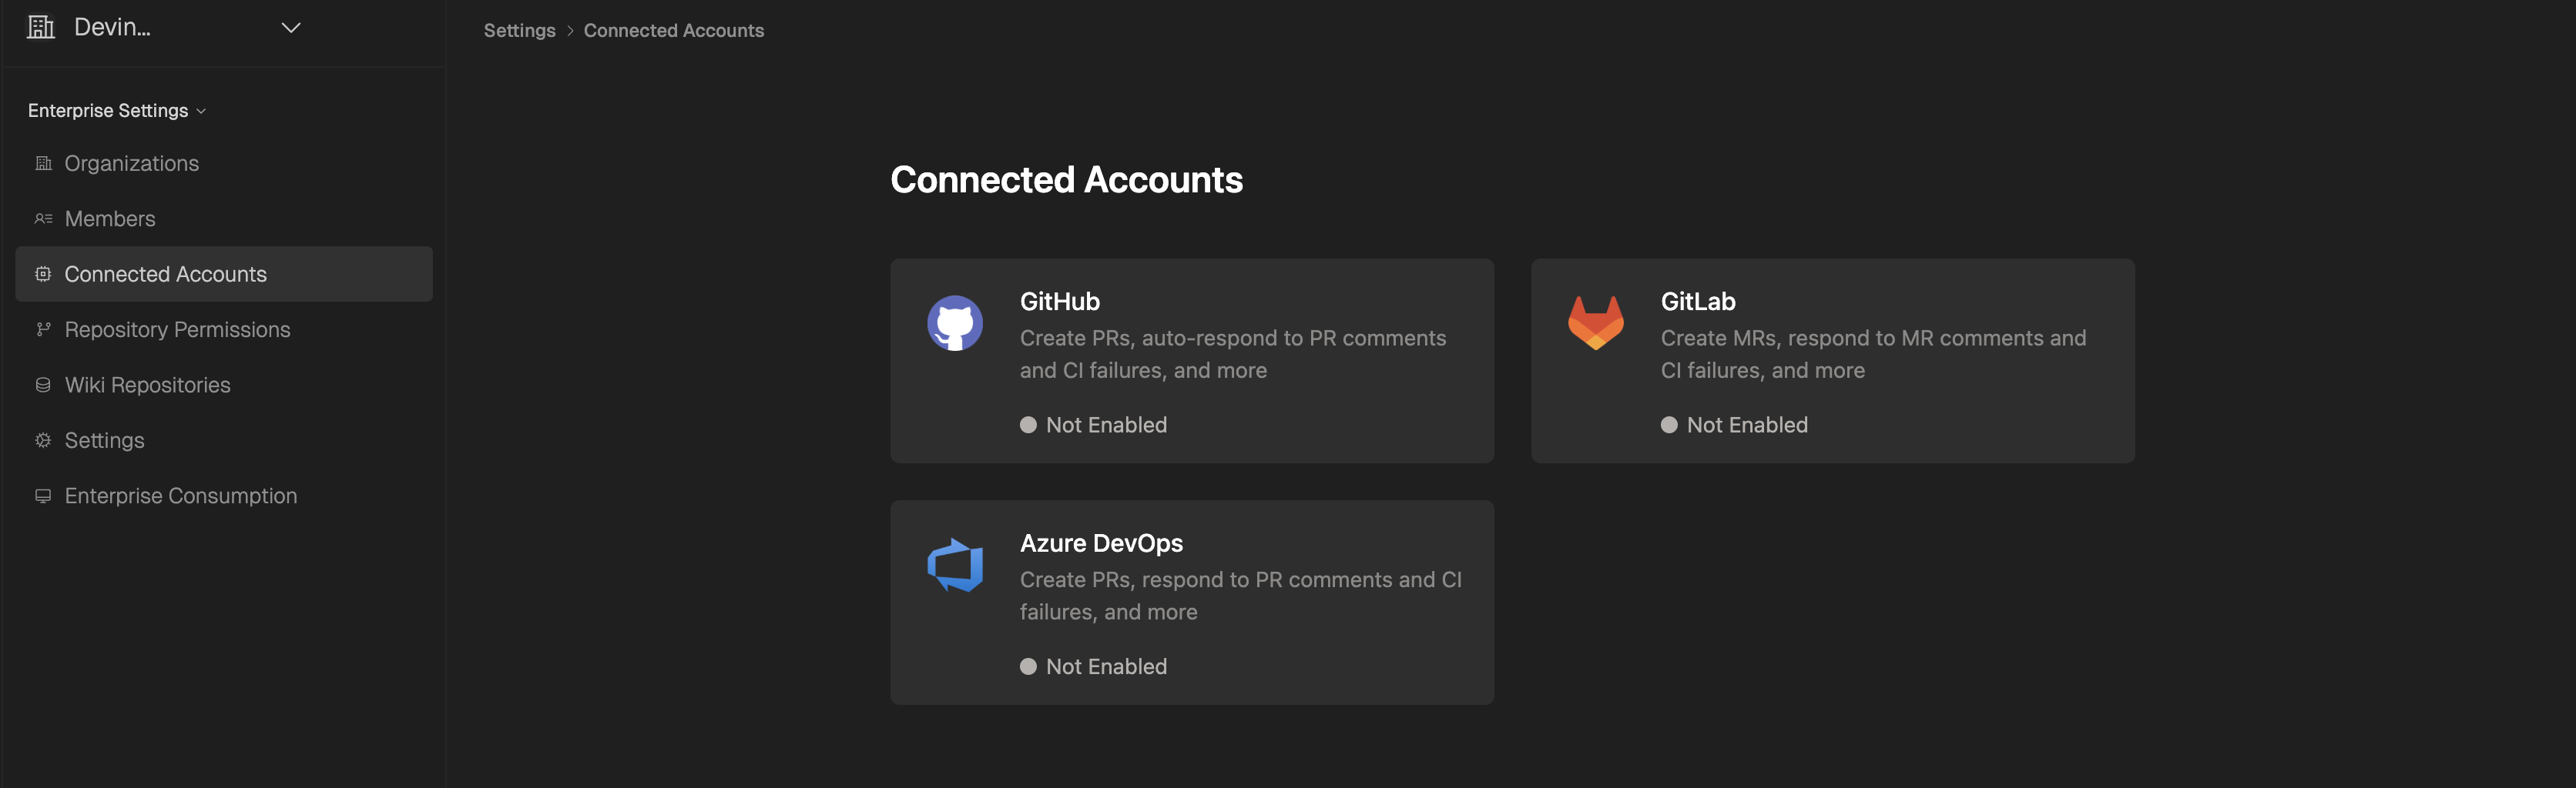Click the Members sidebar icon
Image resolution: width=2576 pixels, height=788 pixels.
tap(43, 219)
